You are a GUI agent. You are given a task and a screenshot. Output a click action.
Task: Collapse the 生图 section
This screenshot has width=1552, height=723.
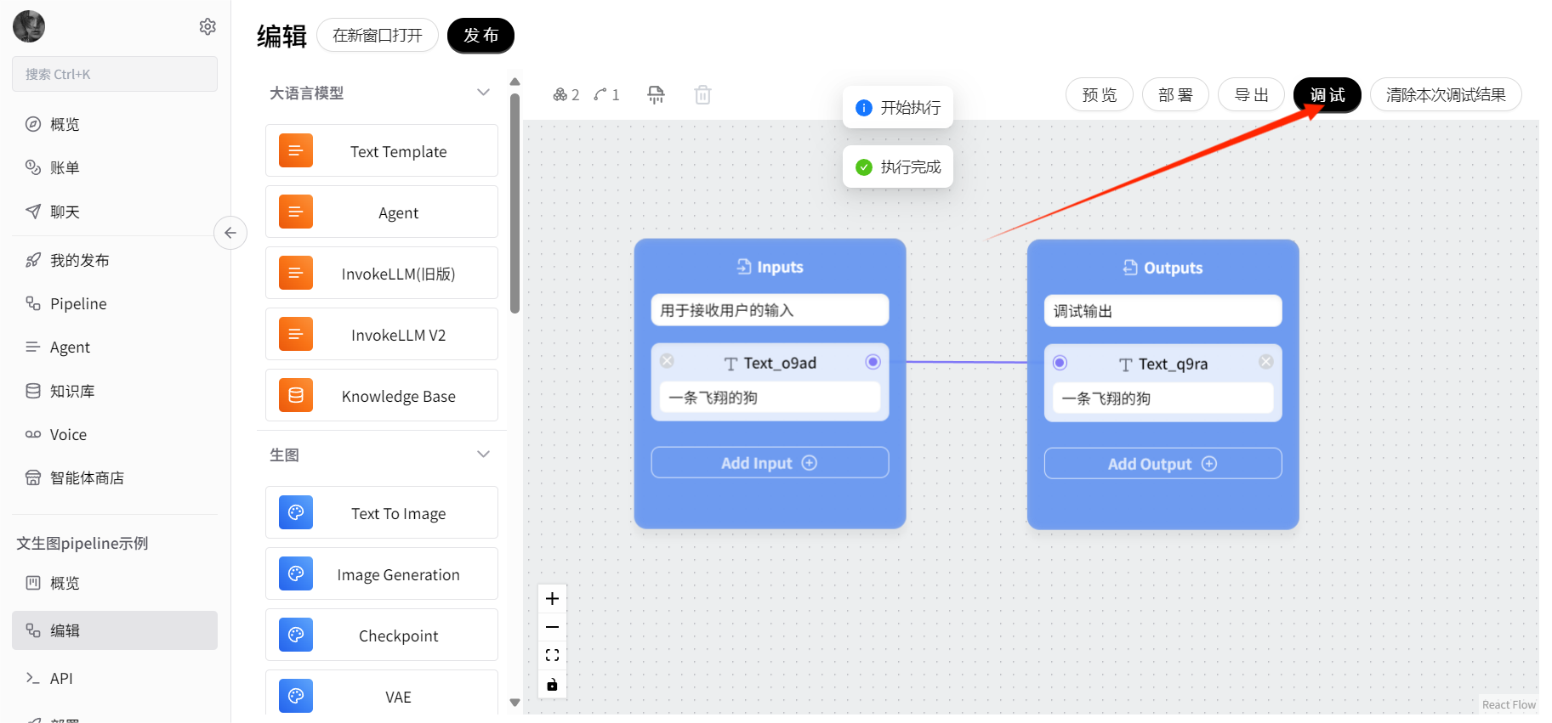[x=483, y=455]
